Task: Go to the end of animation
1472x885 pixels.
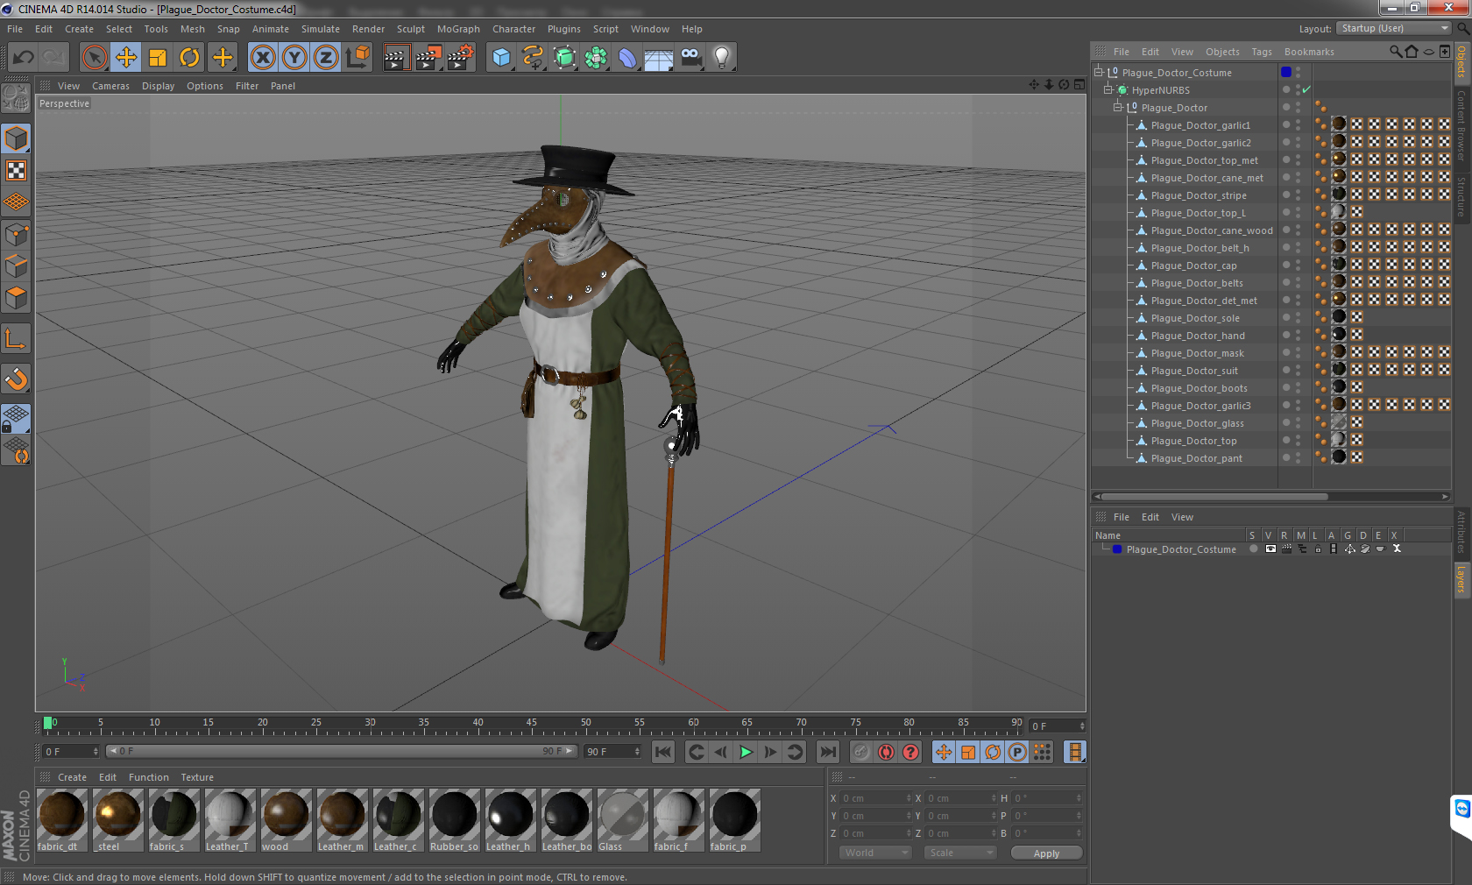Action: point(827,752)
